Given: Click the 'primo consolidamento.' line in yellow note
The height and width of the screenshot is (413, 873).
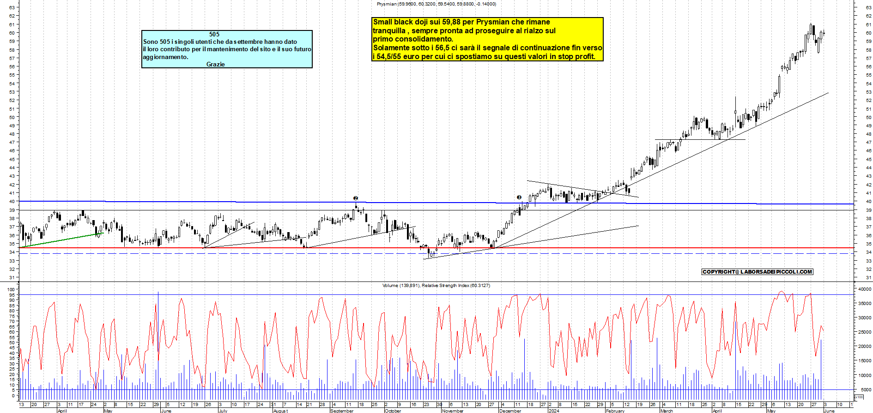Looking at the screenshot, I should click(x=413, y=39).
